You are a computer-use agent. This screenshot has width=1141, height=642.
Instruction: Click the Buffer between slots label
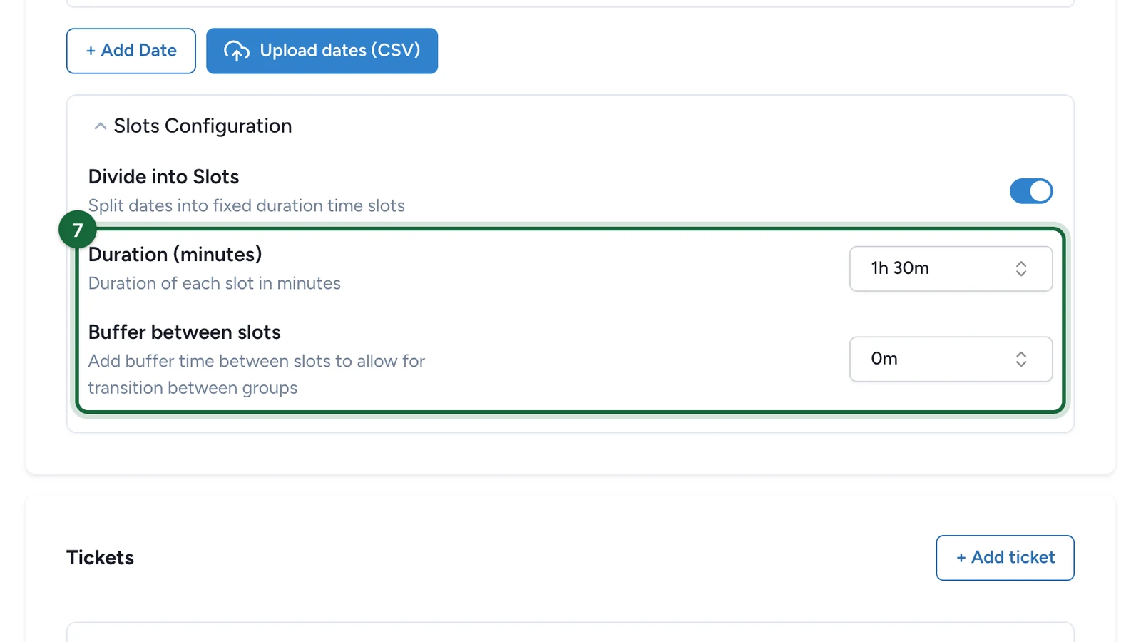click(184, 332)
